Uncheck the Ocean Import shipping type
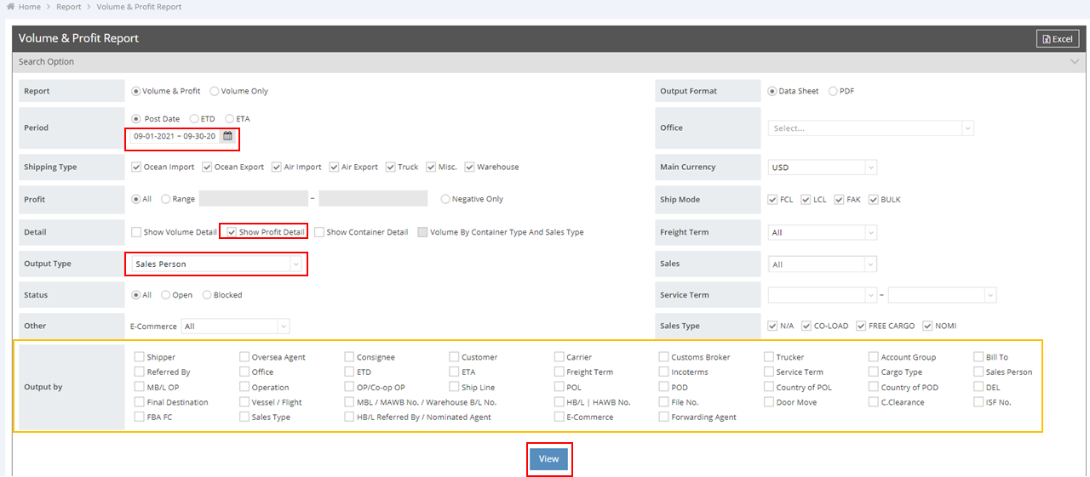1090x477 pixels. click(x=136, y=167)
